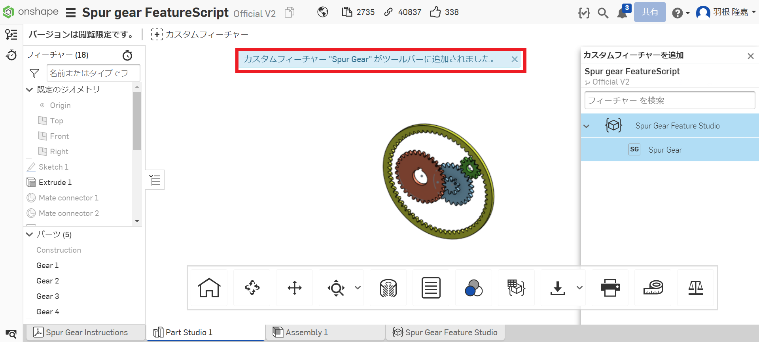Open user account menu 羽根 隆嘉
This screenshot has height=342, width=759.
[726, 12]
